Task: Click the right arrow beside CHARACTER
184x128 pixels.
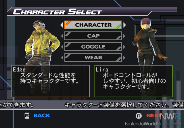Action: pyautogui.click(x=124, y=25)
